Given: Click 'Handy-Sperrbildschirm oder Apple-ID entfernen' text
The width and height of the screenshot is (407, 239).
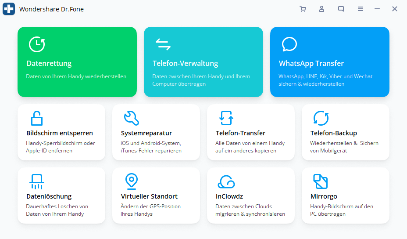Looking at the screenshot, I should pos(61,147).
